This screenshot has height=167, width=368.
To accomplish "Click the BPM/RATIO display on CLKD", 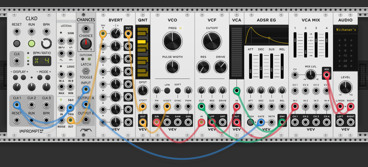I will pos(42,61).
